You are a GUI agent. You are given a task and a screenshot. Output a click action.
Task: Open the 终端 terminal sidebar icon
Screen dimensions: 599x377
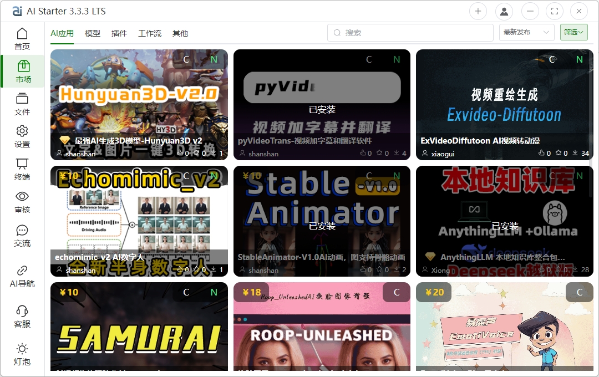tap(22, 164)
